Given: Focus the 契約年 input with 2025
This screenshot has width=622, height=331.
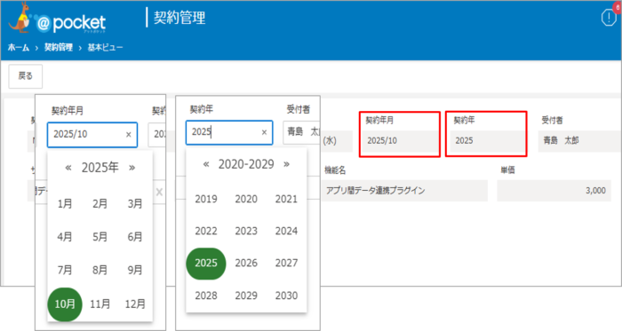Looking at the screenshot, I should pyautogui.click(x=229, y=132).
